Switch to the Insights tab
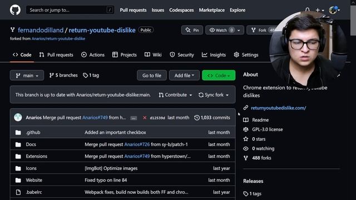 click(x=214, y=54)
